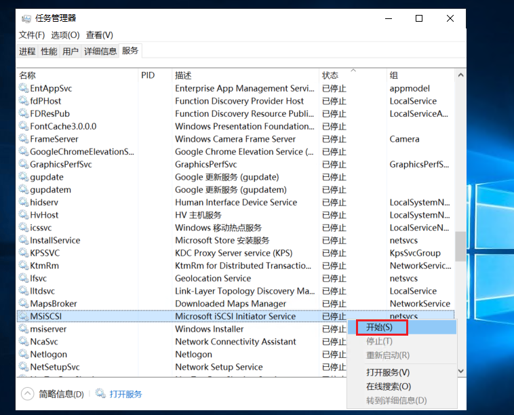Click the GoogleChromeElevationS... service icon
This screenshot has height=415, width=514.
24,151
